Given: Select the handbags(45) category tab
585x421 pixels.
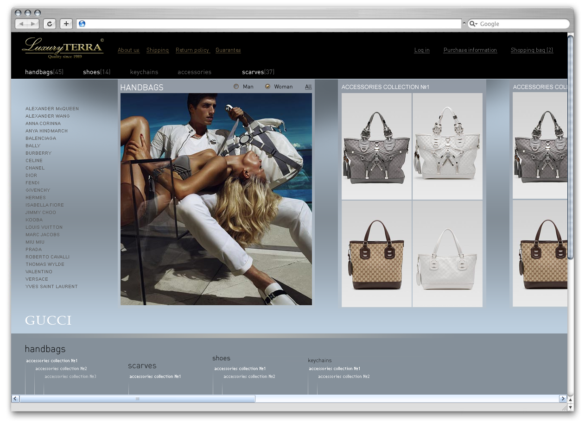Looking at the screenshot, I should (44, 72).
